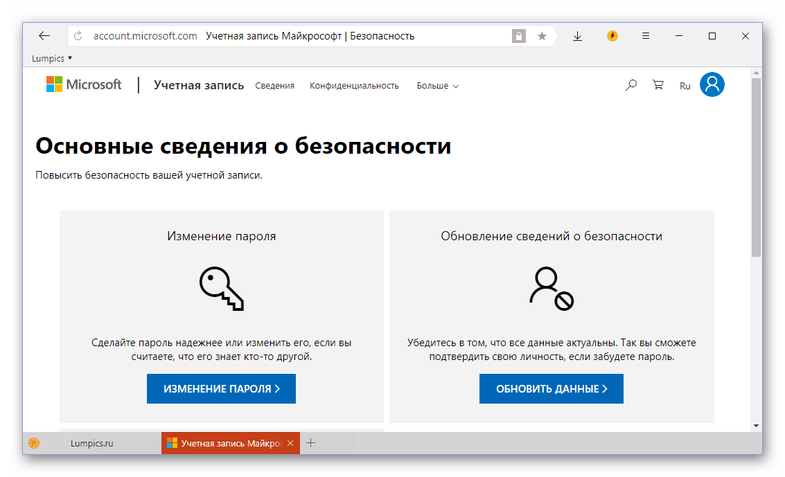Reload page using the refresh icon
This screenshot has width=785, height=477.
[78, 36]
